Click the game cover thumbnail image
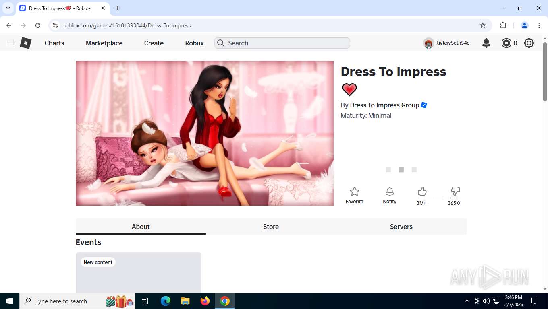Viewport: 548px width, 309px height. (x=205, y=133)
